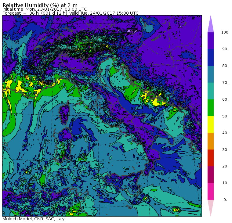This screenshot has height=223, width=232.
Task: Click the island of Corsica on the map
Action: pyautogui.click(x=65, y=113)
